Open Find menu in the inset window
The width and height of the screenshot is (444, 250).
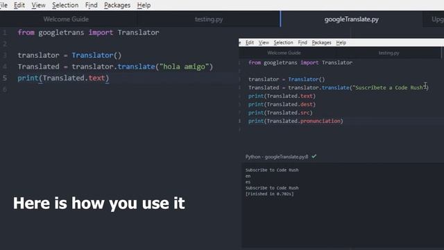tap(302, 42)
